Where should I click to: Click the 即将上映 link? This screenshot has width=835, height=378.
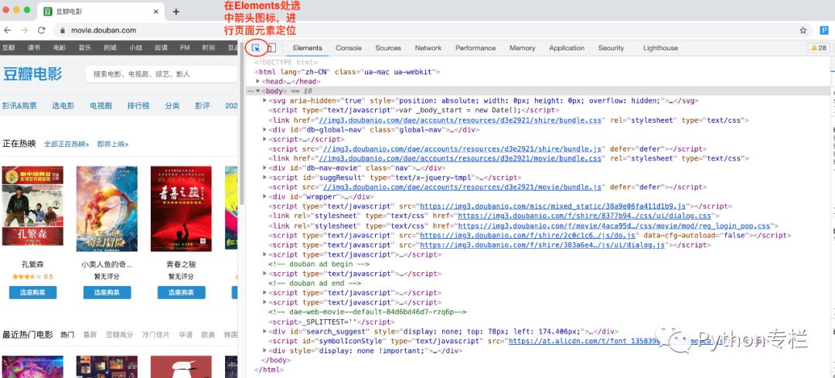tap(112, 145)
